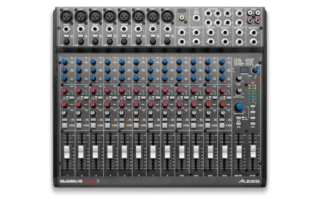Image resolution: width=318 pixels, height=199 pixels.
Task: Click the large blue phones/control room knob
Action: (x=239, y=107)
